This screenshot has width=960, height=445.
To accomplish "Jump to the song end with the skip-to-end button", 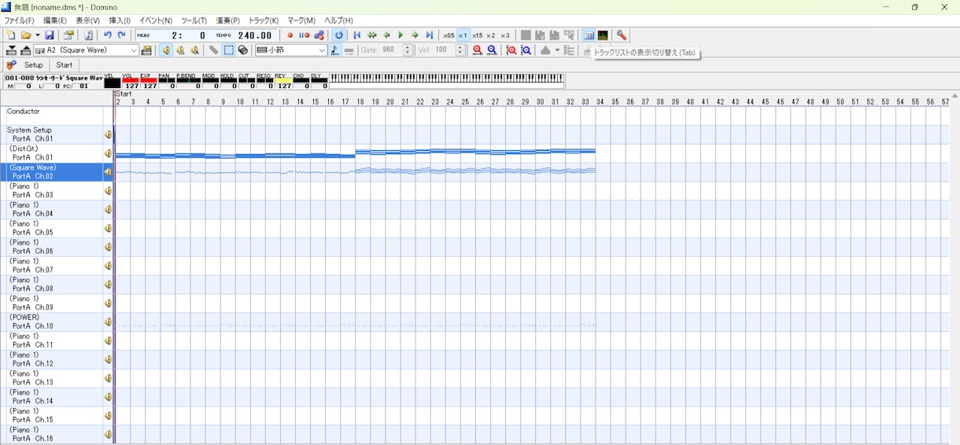I will pyautogui.click(x=430, y=35).
